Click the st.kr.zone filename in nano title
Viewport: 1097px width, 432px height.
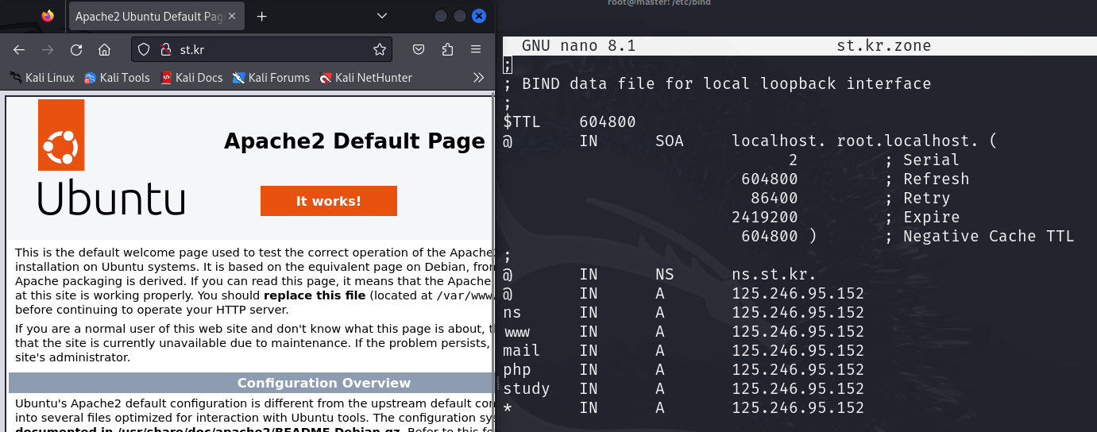pos(884,46)
